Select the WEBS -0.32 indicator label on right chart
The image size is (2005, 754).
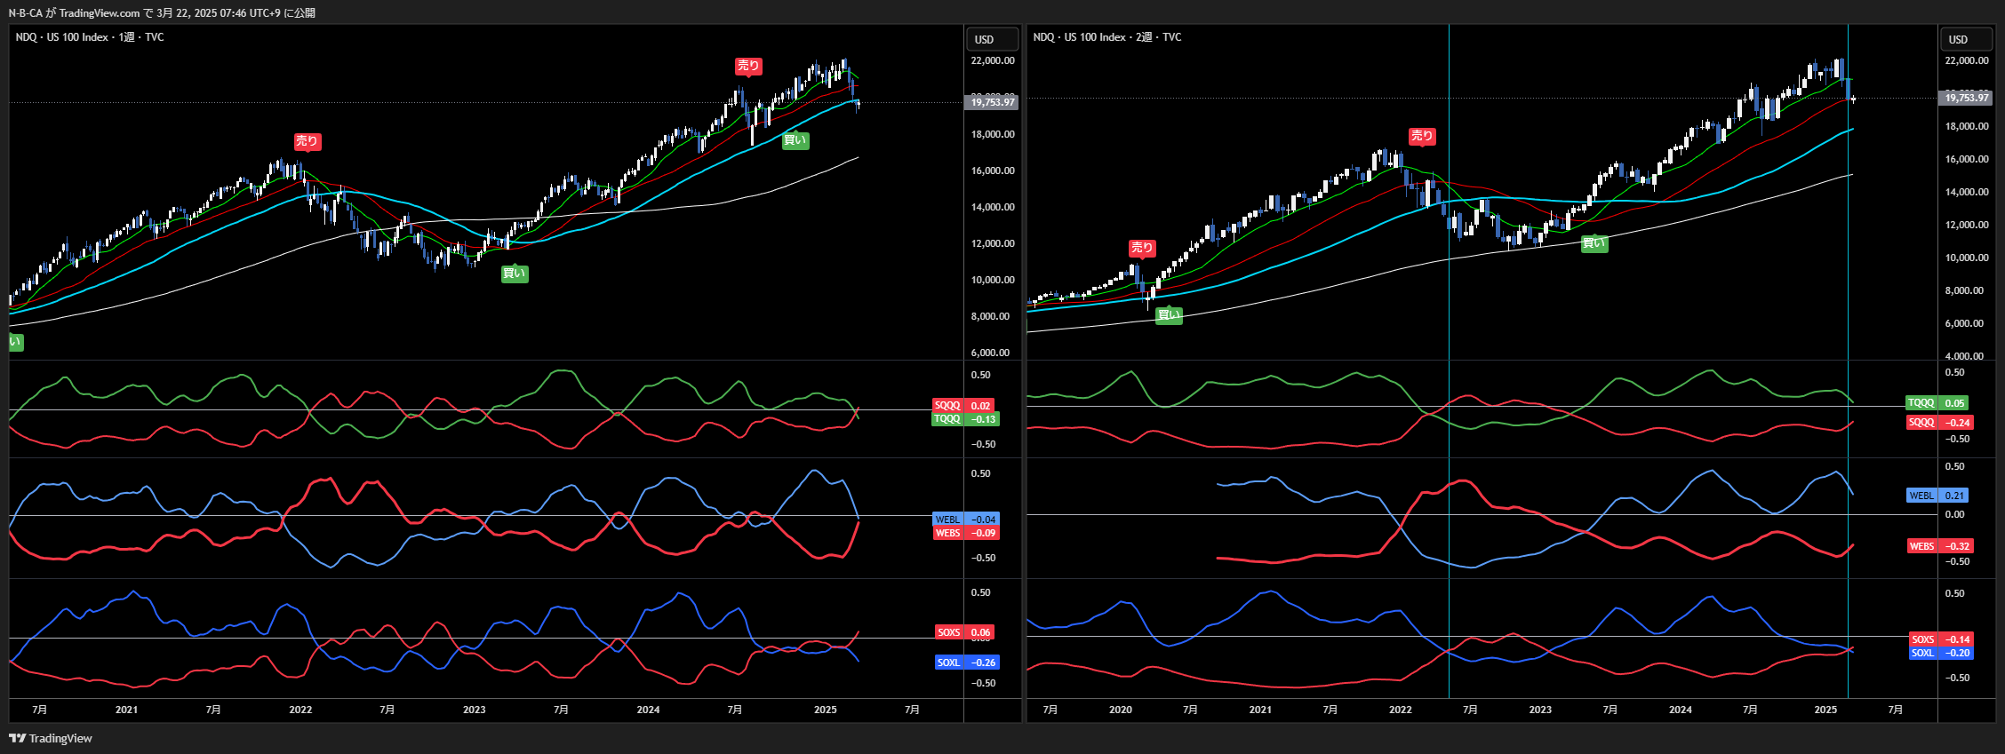pyautogui.click(x=1939, y=546)
